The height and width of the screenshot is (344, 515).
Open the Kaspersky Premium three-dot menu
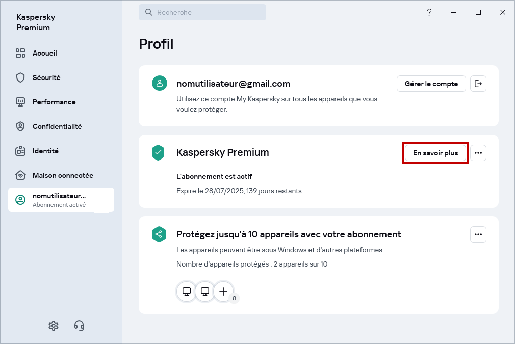point(478,153)
